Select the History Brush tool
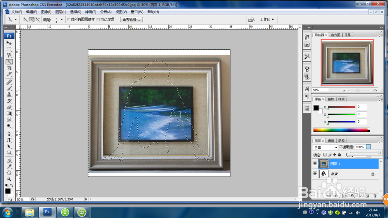The width and height of the screenshot is (388, 218). [x=9, y=101]
